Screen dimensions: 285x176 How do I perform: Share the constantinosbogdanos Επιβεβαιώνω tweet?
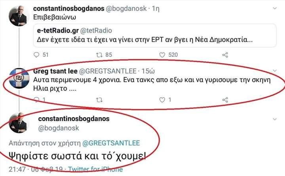click(225, 55)
